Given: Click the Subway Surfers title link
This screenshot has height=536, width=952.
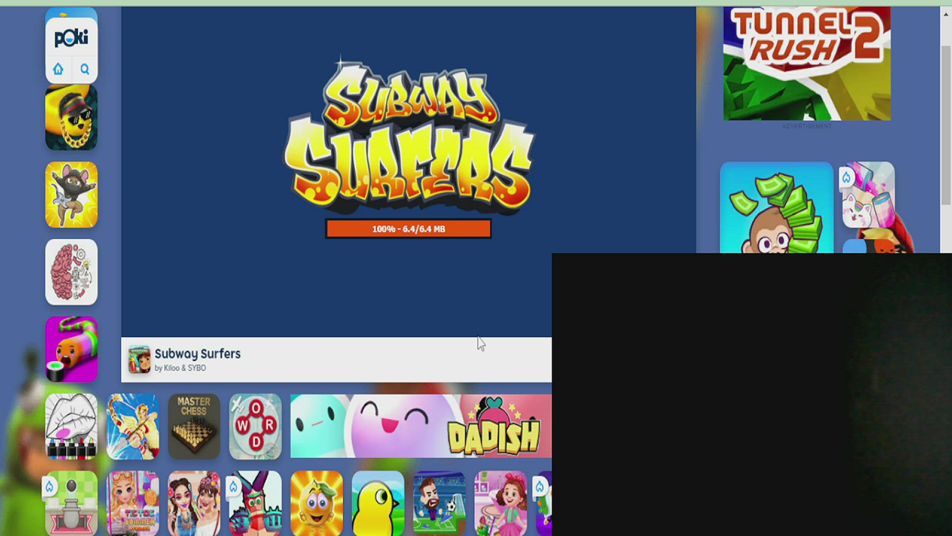Looking at the screenshot, I should (197, 354).
